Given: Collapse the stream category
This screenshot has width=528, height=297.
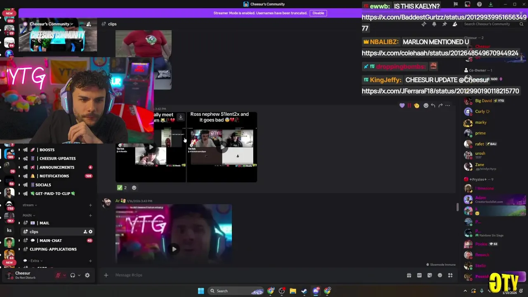Looking at the screenshot, I should pyautogui.click(x=30, y=205).
